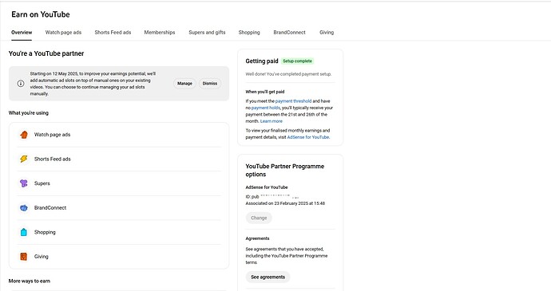
Task: Open the Shorts Feed ads tab
Action: (x=113, y=33)
